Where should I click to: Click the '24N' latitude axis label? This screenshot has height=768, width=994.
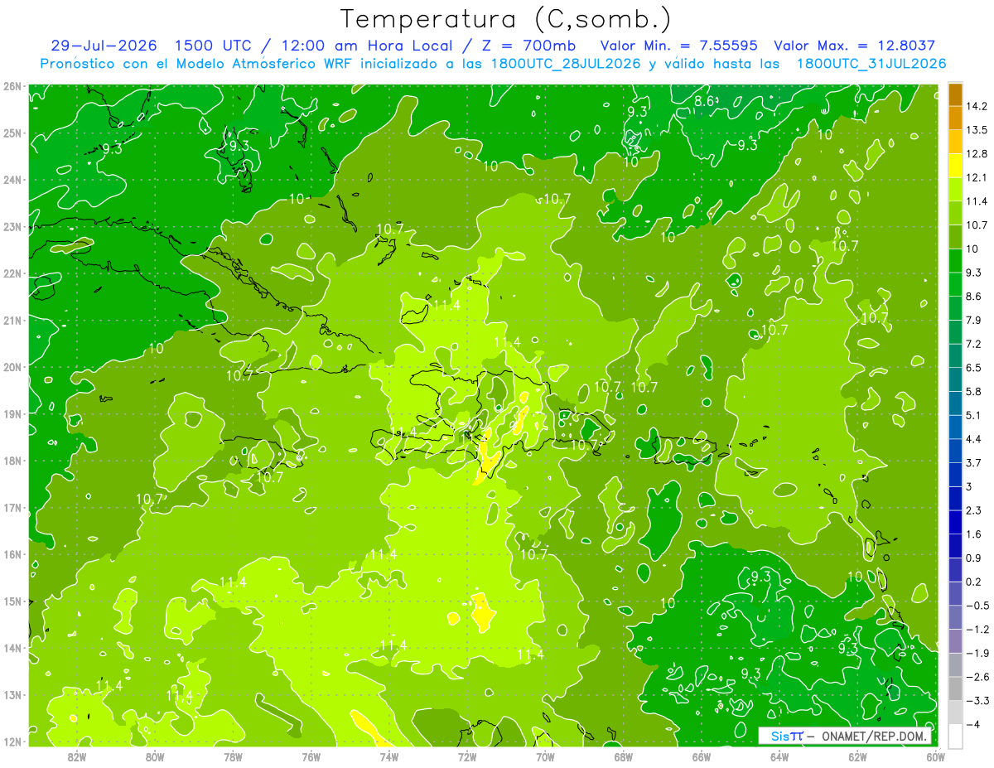[x=12, y=180]
